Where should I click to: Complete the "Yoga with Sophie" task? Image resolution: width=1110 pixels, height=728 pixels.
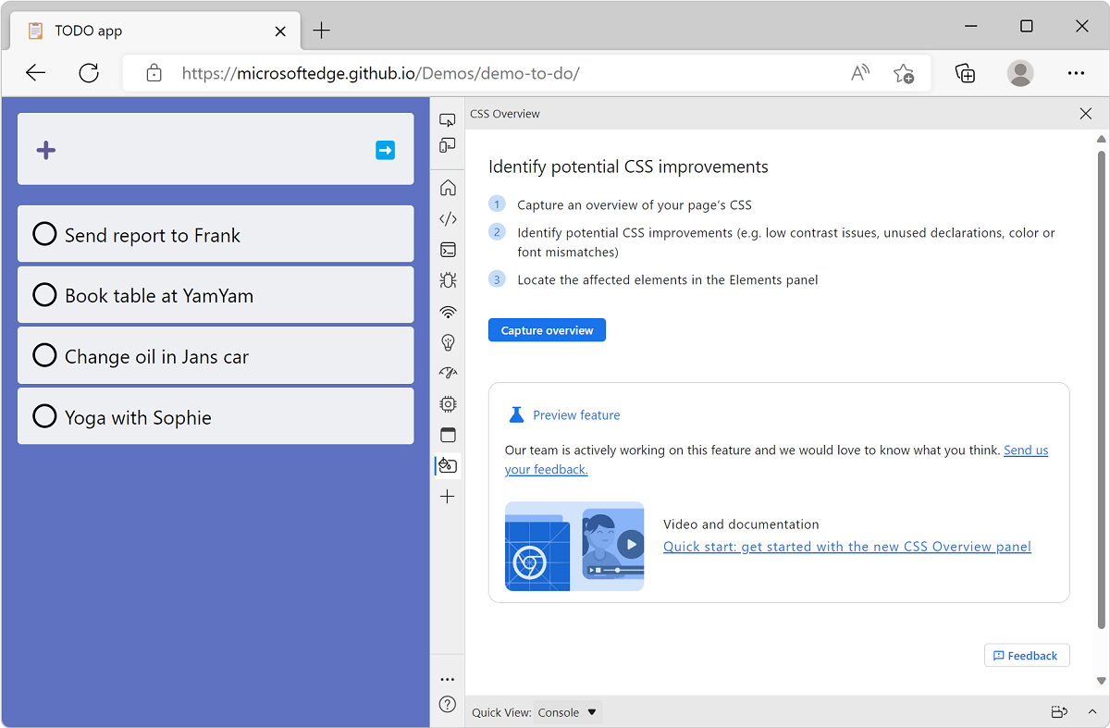[44, 416]
